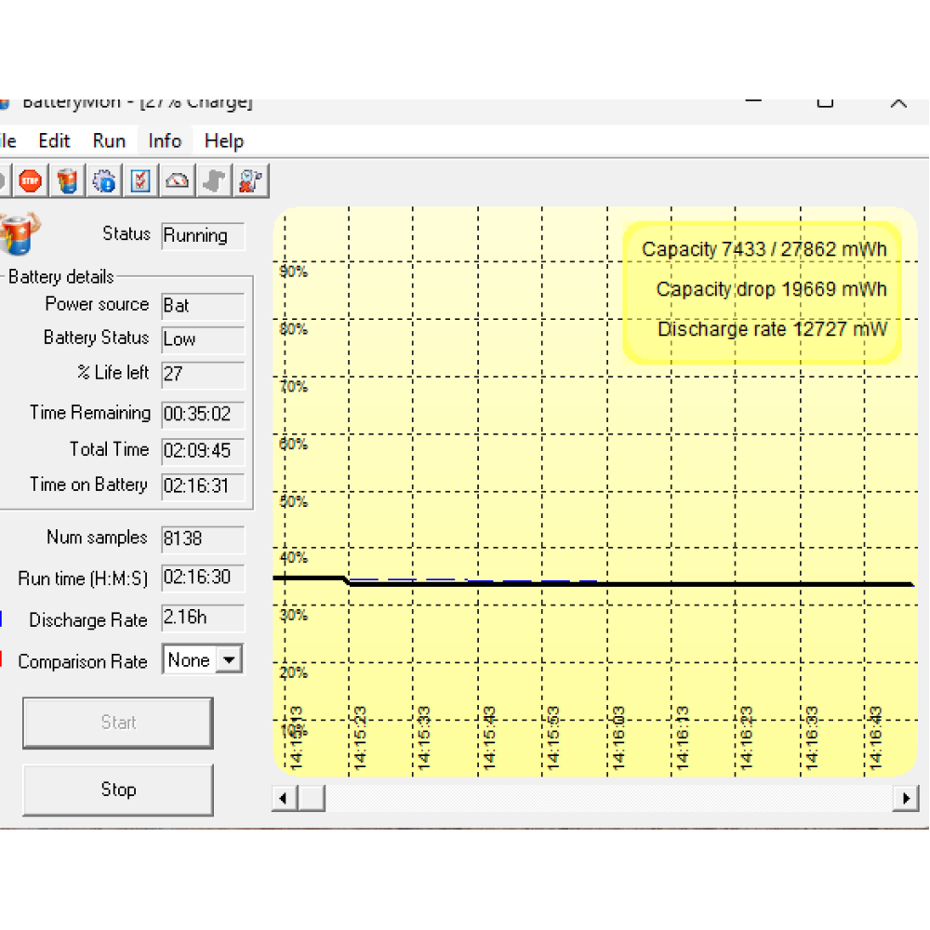Click the grayed-out gray figure toolbar icon
Screen dimensions: 930x930
coord(214,180)
